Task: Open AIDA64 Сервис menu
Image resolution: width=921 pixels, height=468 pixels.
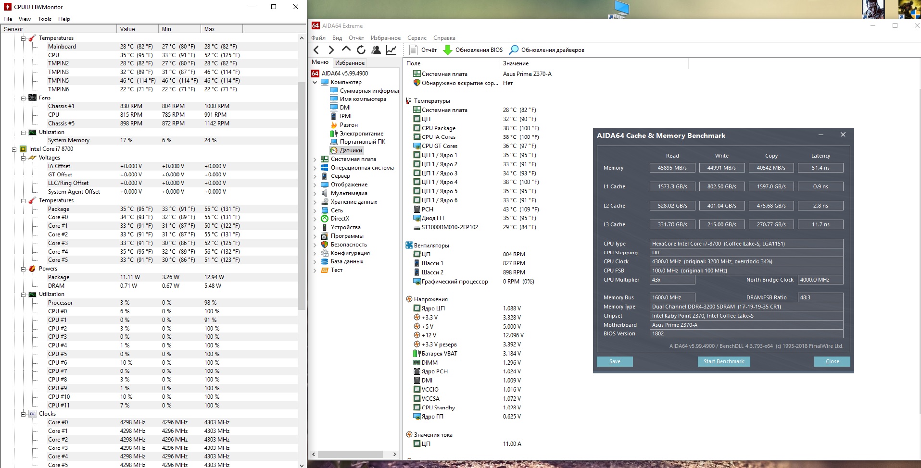Action: [417, 38]
